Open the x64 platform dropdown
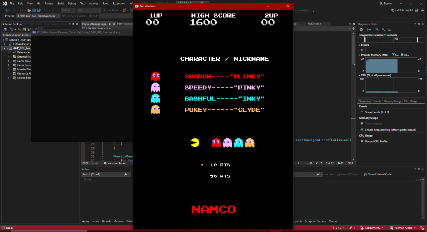The width and height of the screenshot is (427, 232). [100, 10]
